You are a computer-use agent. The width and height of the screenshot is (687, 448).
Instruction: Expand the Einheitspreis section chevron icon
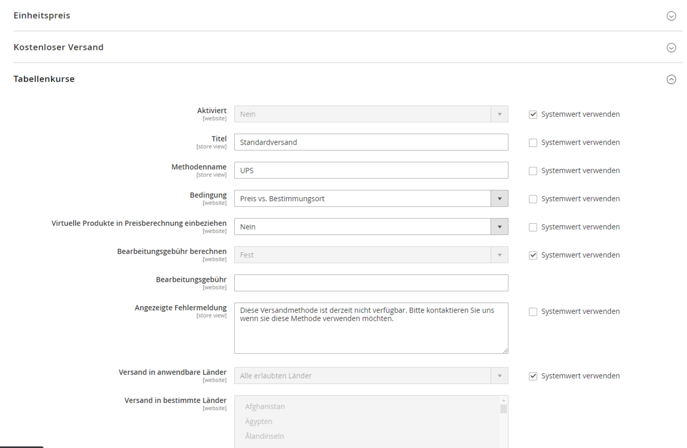point(671,16)
